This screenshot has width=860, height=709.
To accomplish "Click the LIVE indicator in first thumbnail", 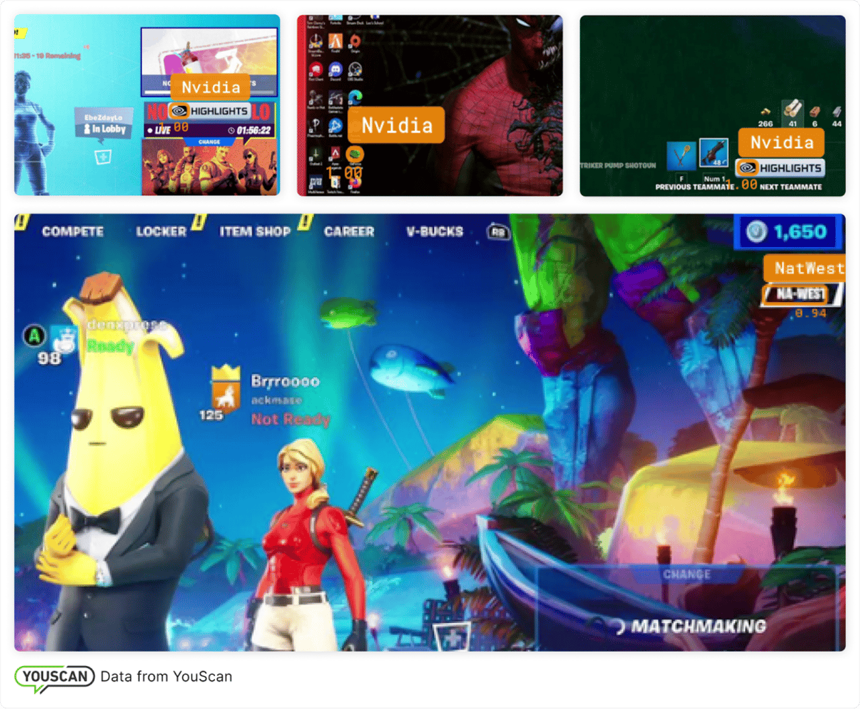I will [x=159, y=130].
